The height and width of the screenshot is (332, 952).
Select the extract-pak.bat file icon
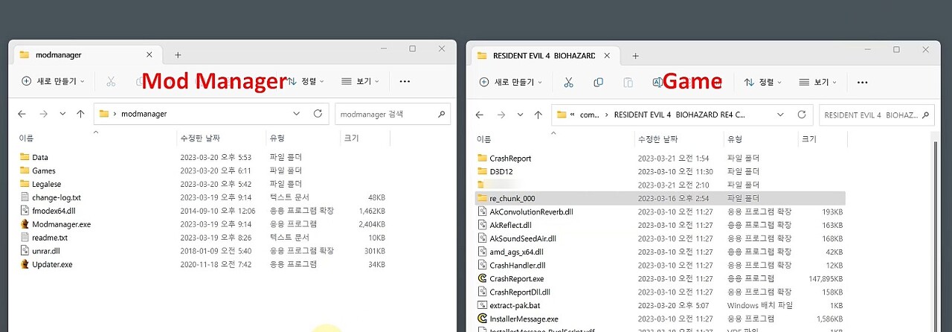click(x=482, y=305)
